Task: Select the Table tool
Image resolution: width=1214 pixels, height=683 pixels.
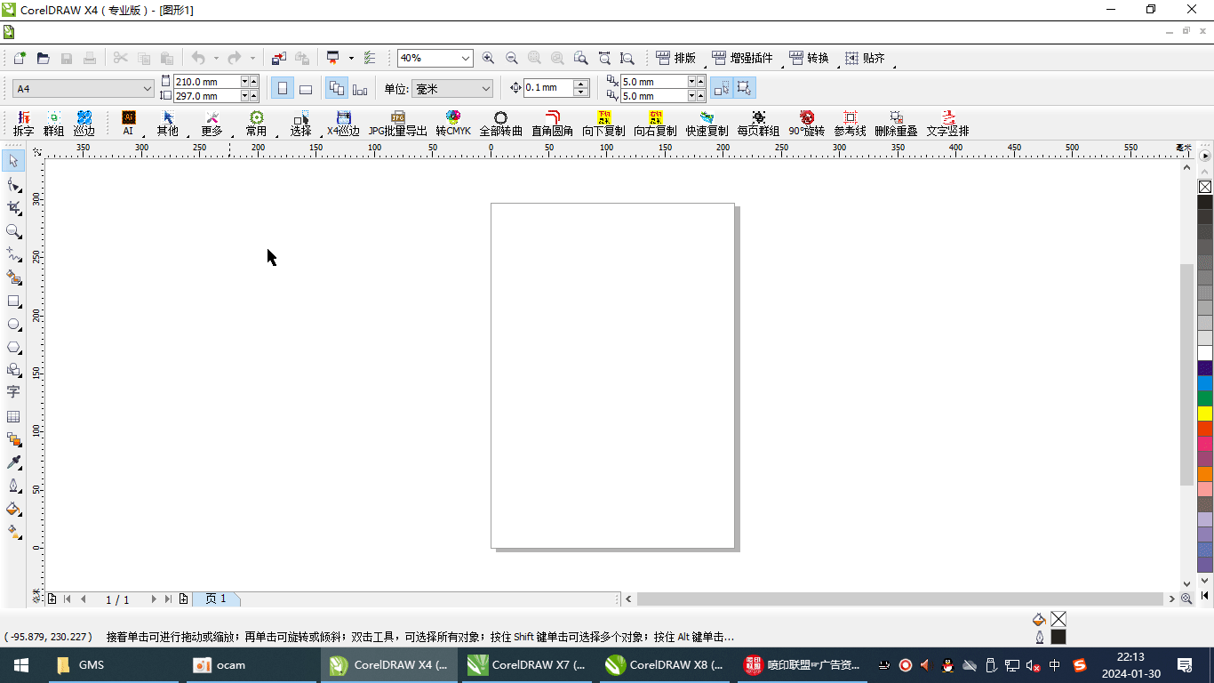Action: pos(13,416)
